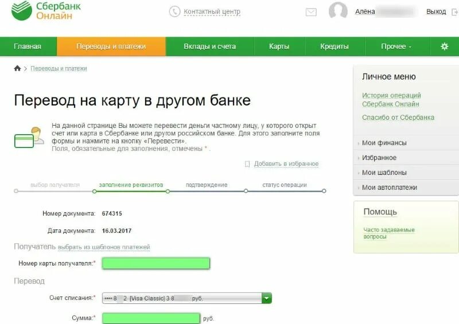Click the home icon in the breadcrumb

[17, 68]
